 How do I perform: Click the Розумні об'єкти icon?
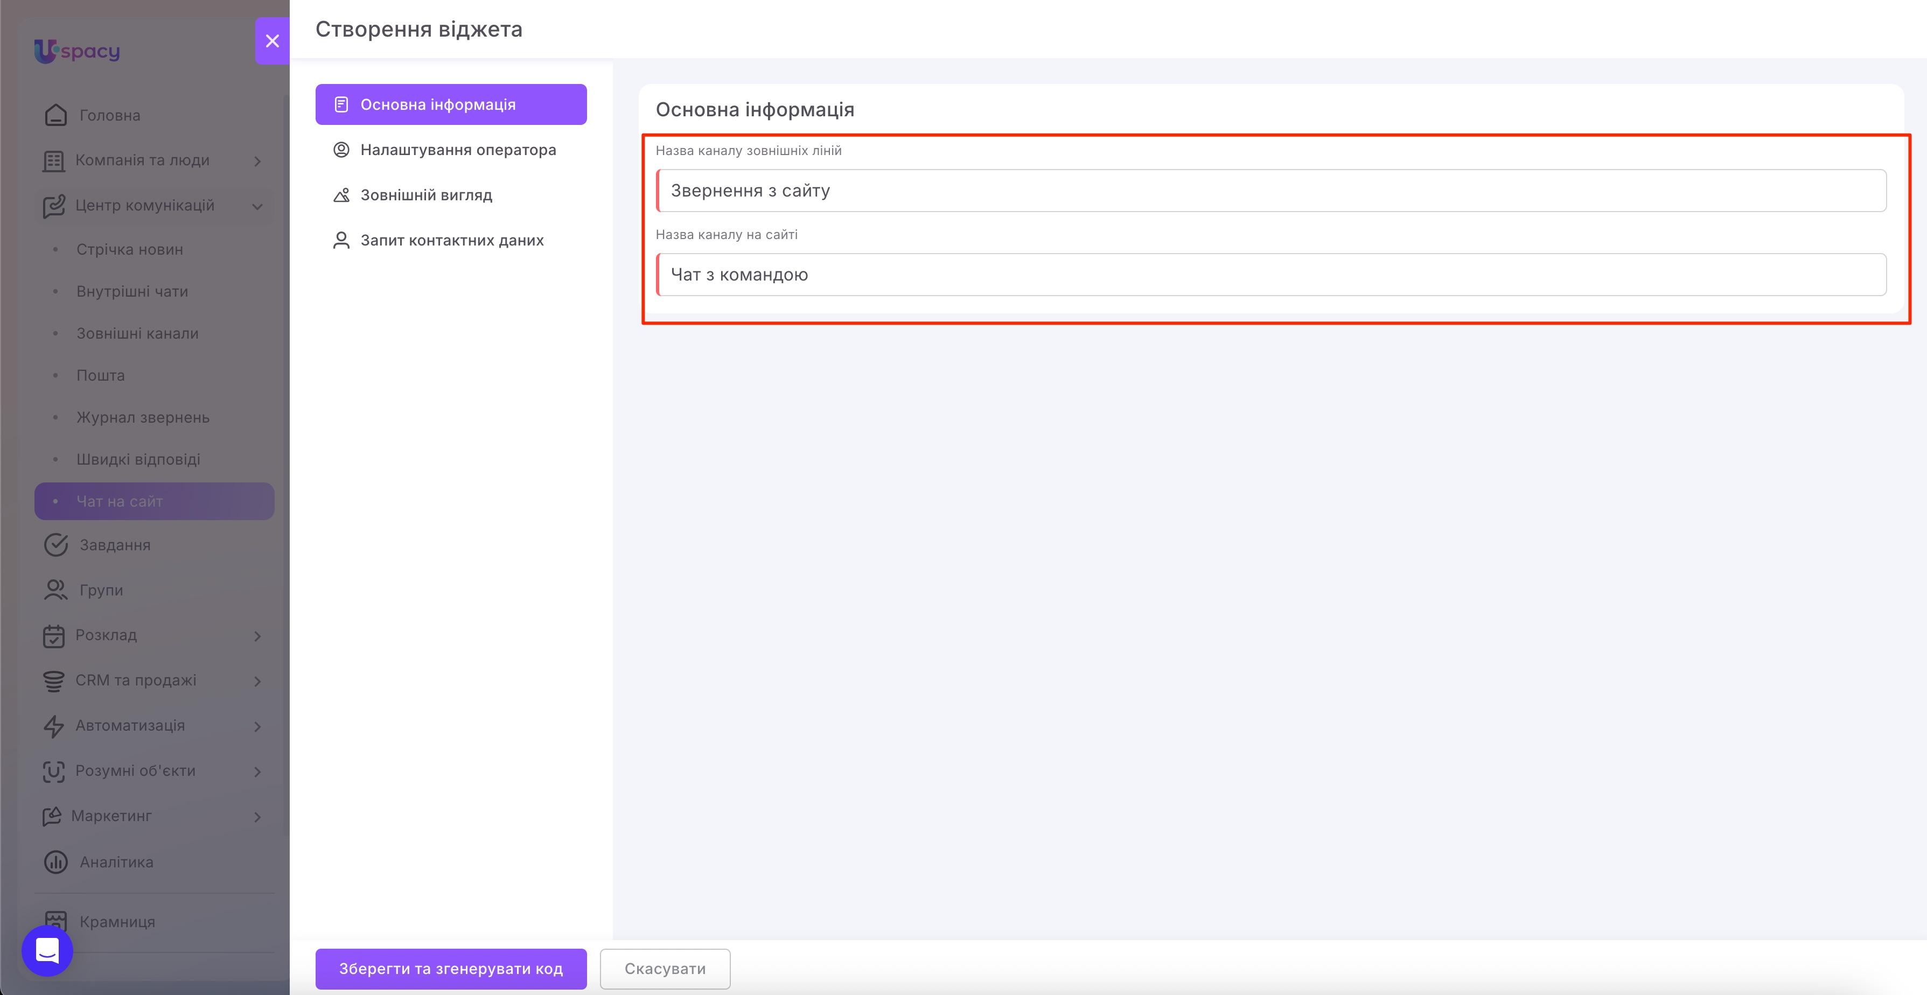pos(53,772)
